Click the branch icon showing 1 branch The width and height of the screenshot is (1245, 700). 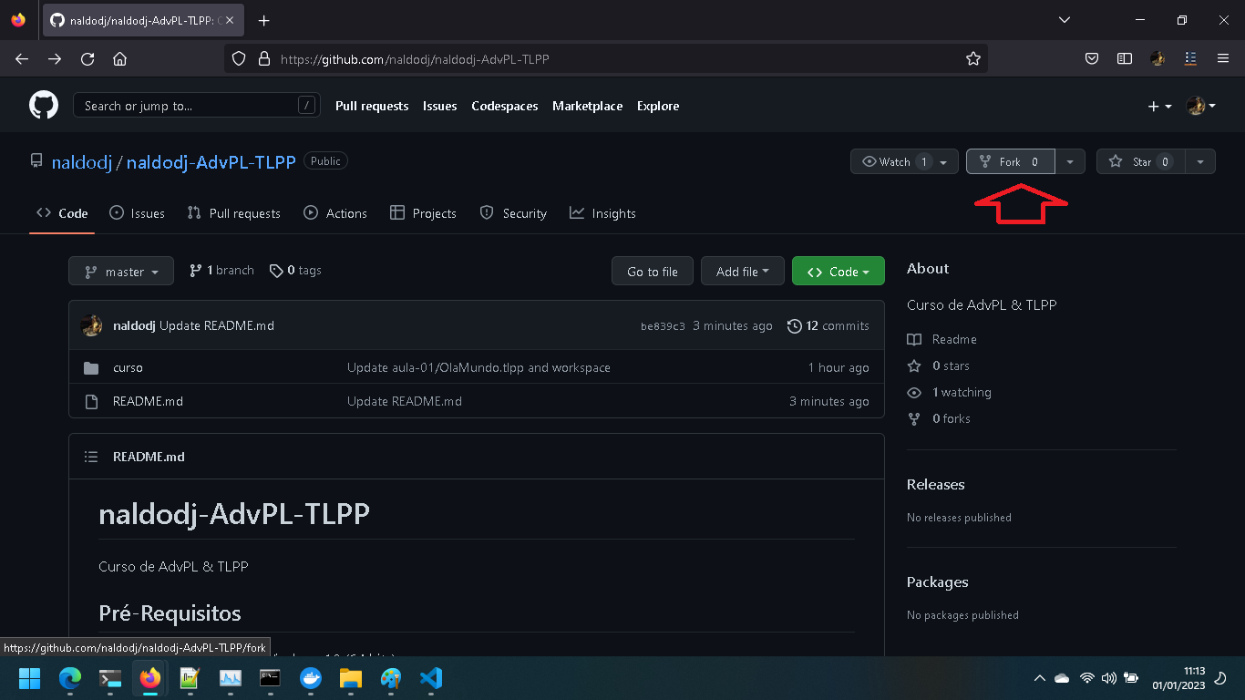click(x=195, y=270)
